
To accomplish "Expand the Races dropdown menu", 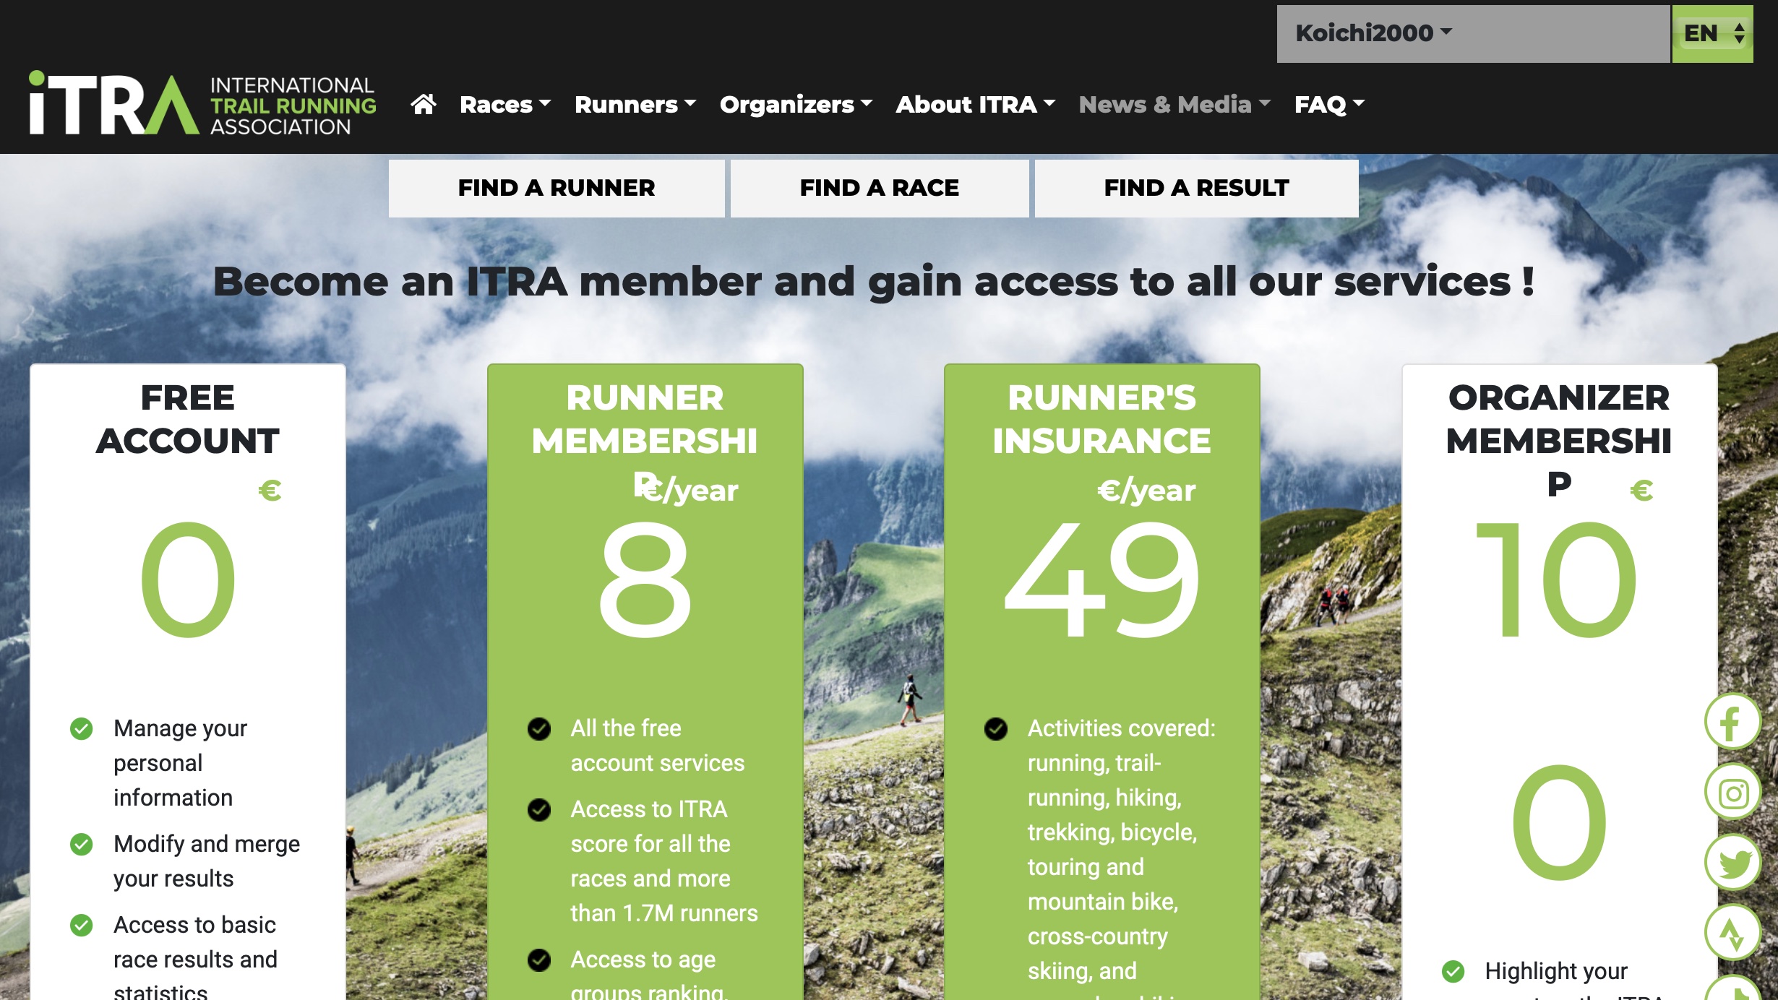I will [x=505, y=105].
